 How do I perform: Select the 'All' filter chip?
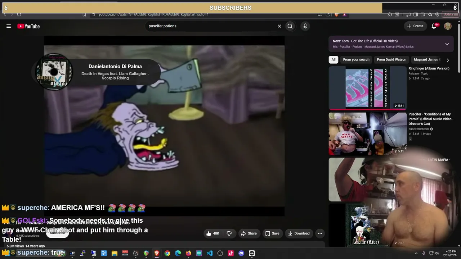(x=334, y=60)
